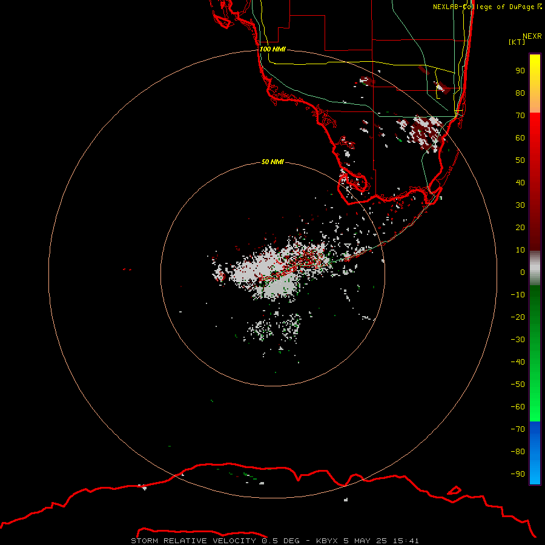Click the "15:41" timestamp text
The height and width of the screenshot is (545, 545).
coord(406,541)
